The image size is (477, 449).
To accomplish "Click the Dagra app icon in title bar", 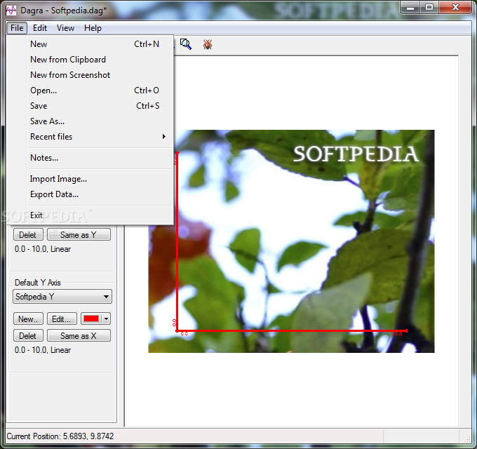I will pos(11,10).
